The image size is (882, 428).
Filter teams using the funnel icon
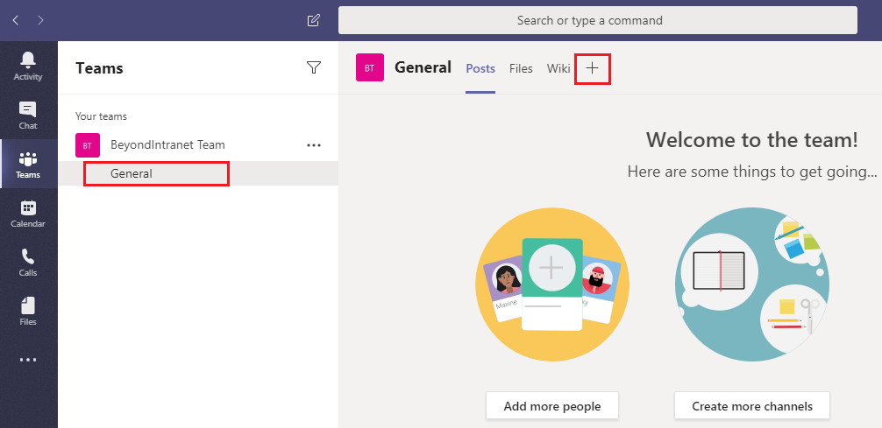point(314,68)
